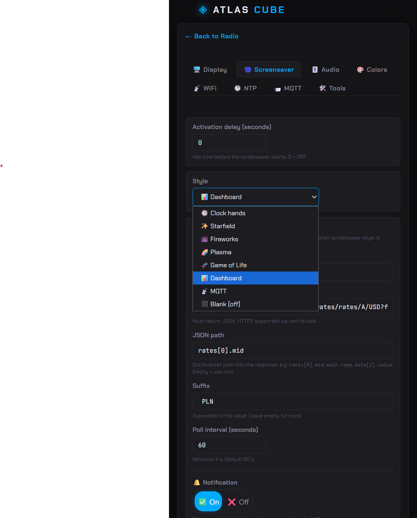Choose Clock hands screensaver style
The width and height of the screenshot is (417, 518).
tap(255, 213)
